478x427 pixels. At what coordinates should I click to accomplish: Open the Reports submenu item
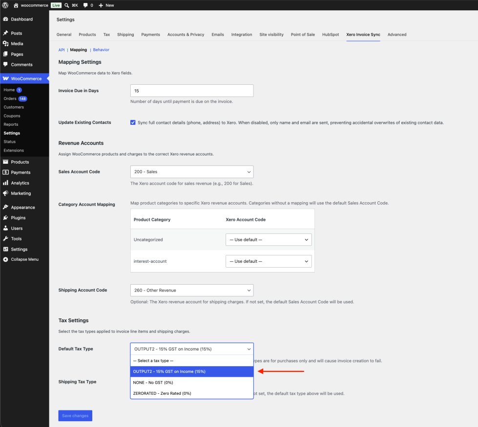[x=11, y=124]
